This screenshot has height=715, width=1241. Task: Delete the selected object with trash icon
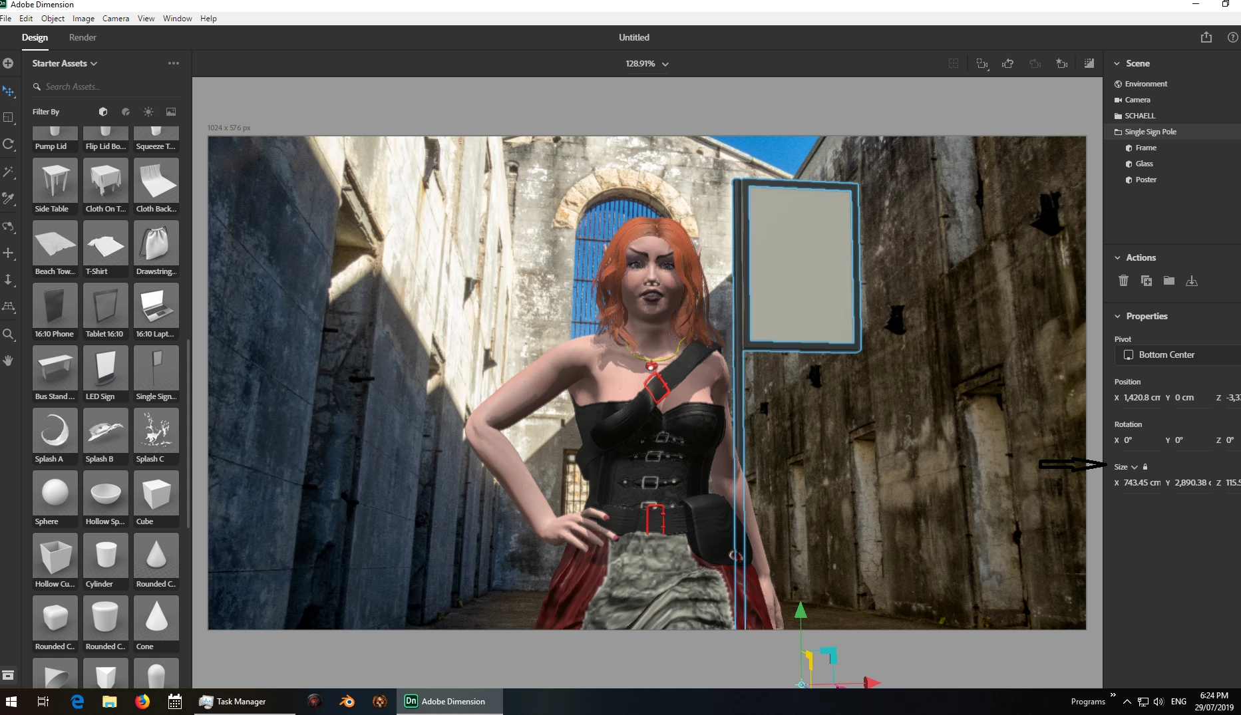click(x=1123, y=281)
